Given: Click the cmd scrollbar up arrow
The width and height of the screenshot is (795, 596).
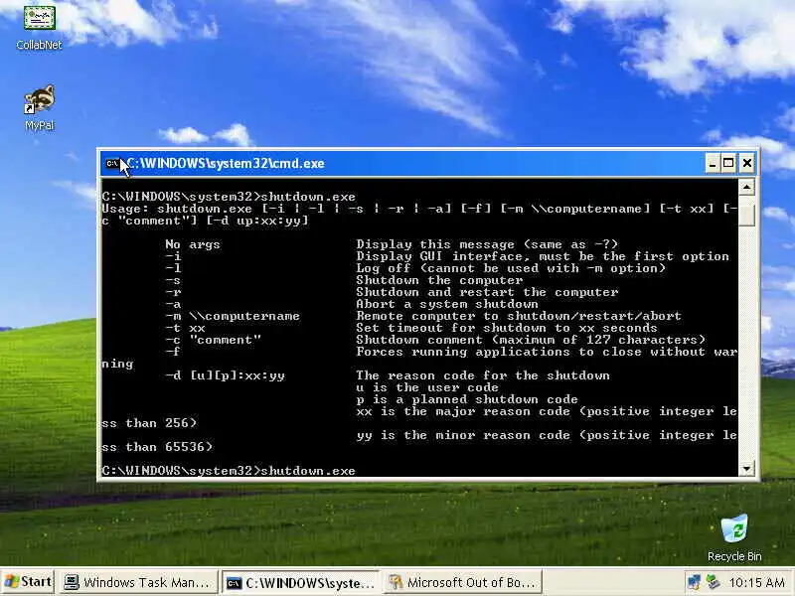Looking at the screenshot, I should [746, 188].
